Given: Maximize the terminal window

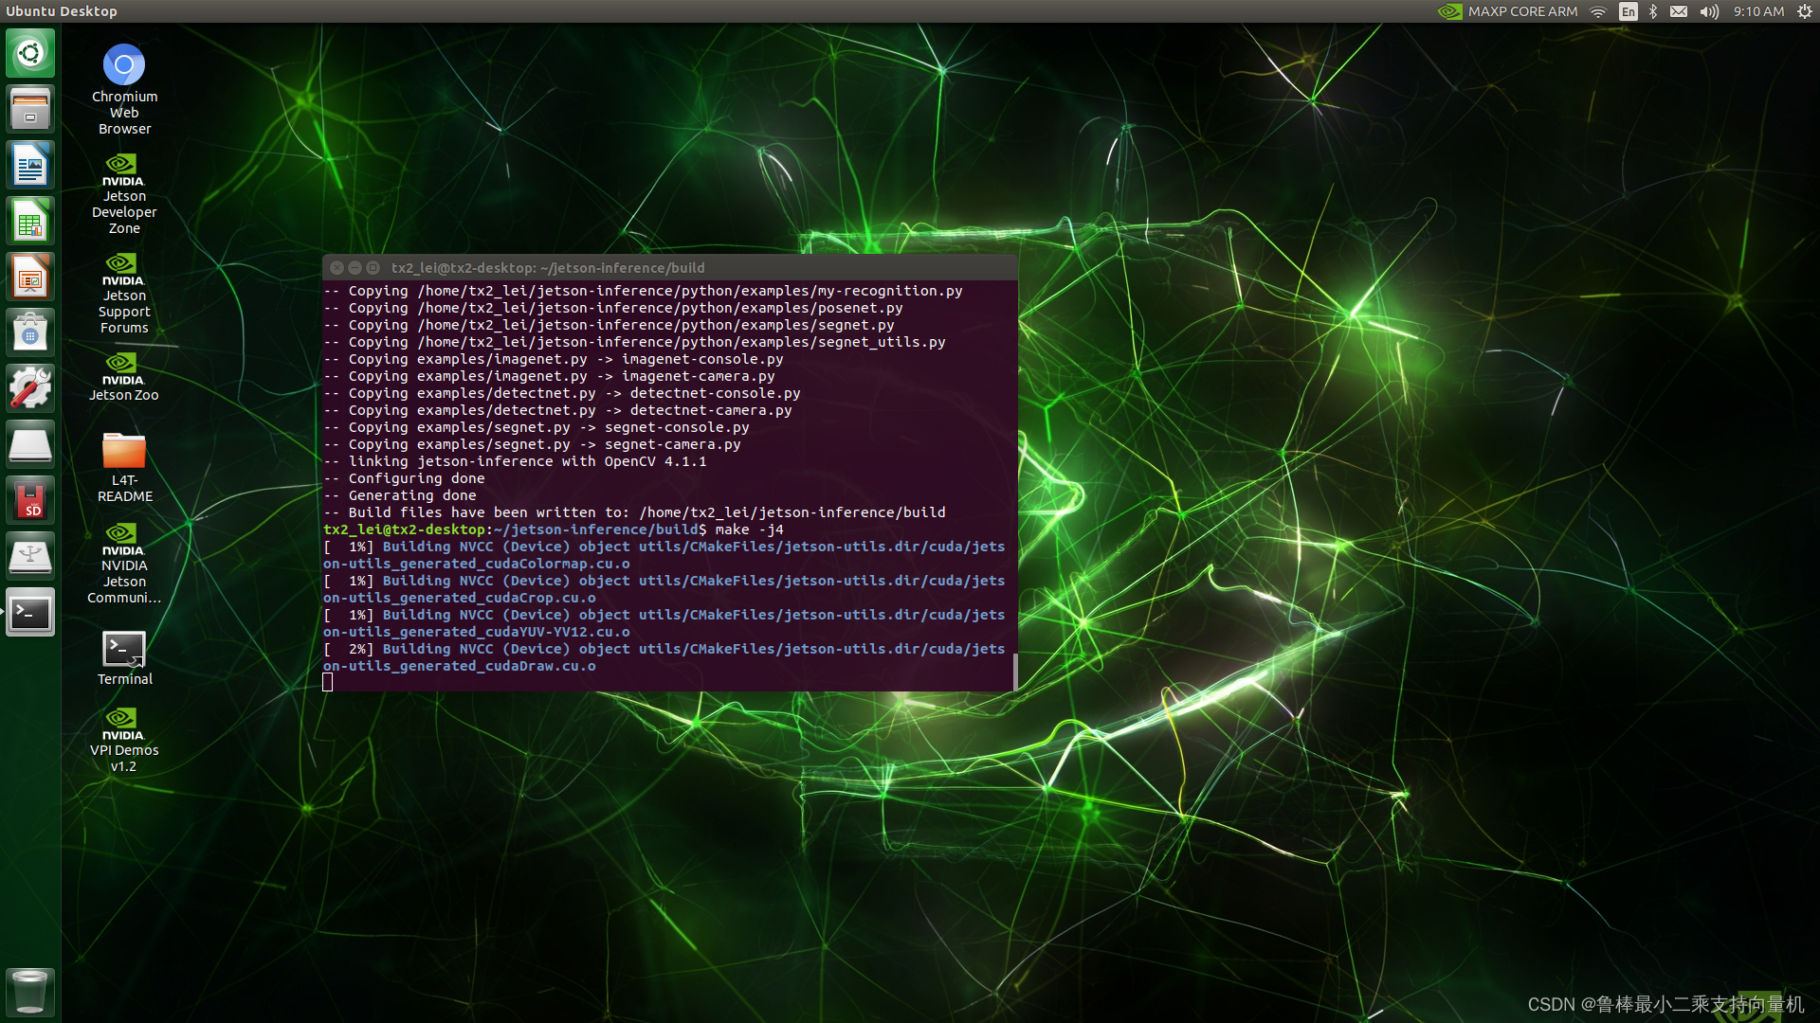Looking at the screenshot, I should point(373,268).
